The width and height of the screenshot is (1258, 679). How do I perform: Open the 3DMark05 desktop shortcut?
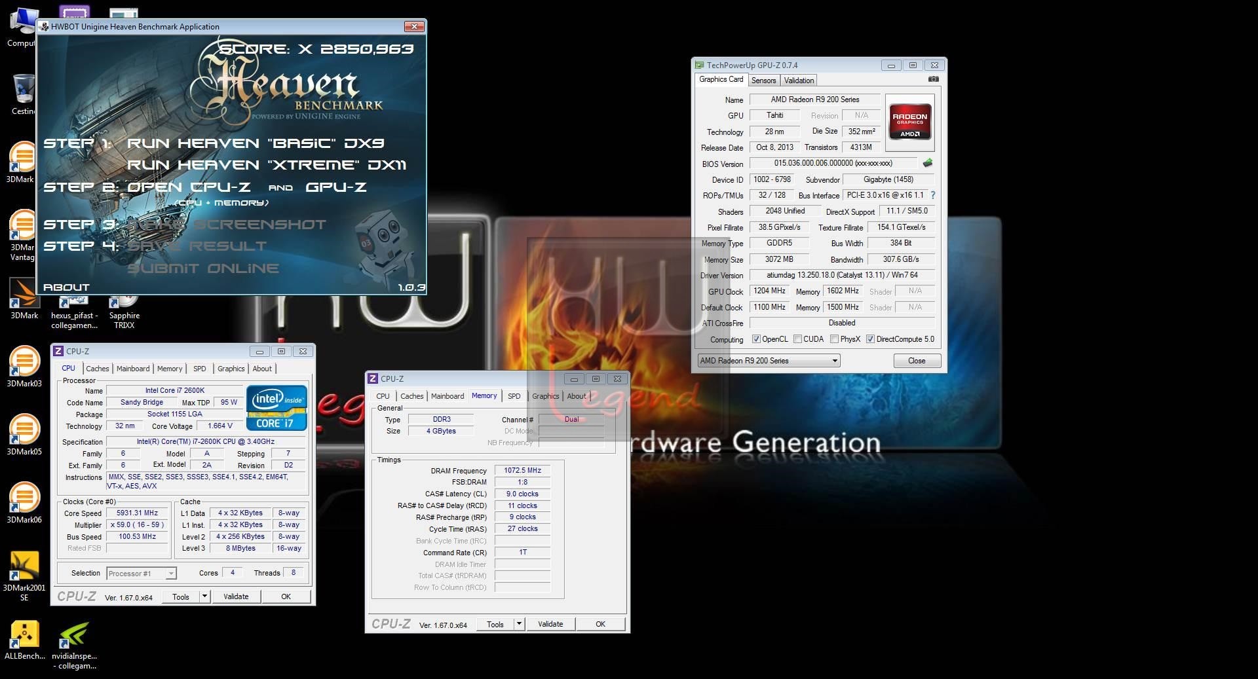point(24,435)
